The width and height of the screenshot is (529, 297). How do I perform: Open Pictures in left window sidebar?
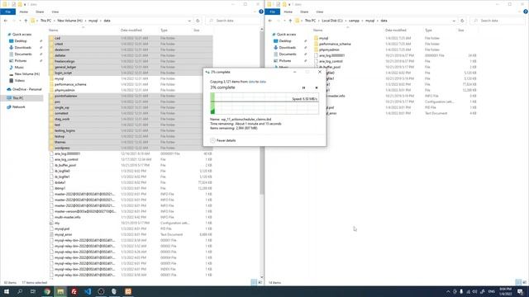coord(20,60)
